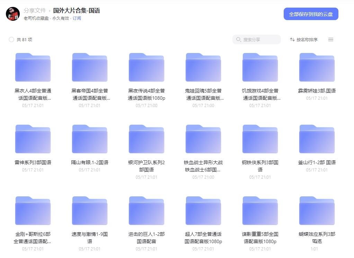Click the 订阅 subscribe link

tap(77, 19)
